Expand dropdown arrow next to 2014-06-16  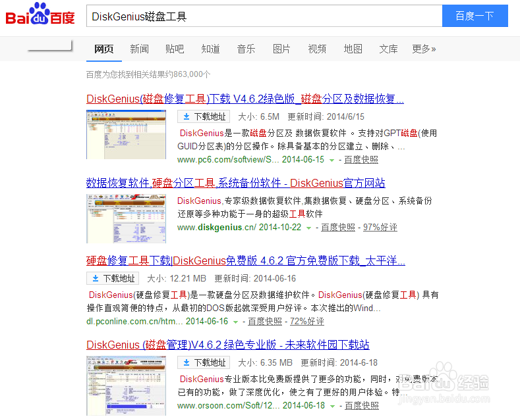pos(235,322)
